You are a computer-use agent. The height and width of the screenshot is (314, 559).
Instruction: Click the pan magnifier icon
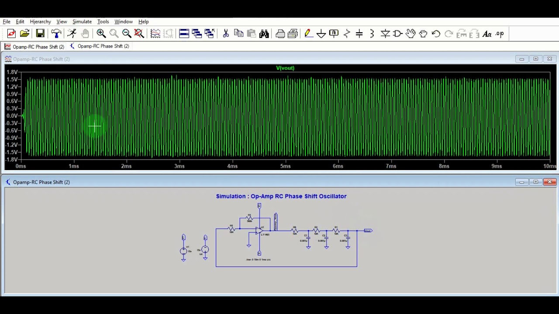(114, 34)
